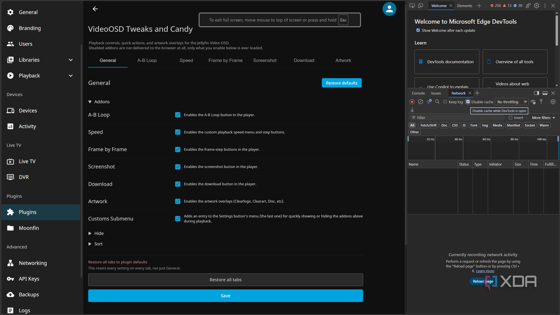Uncheck the Artwork addon checkbox
Image resolution: width=560 pixels, height=315 pixels.
pos(178,201)
